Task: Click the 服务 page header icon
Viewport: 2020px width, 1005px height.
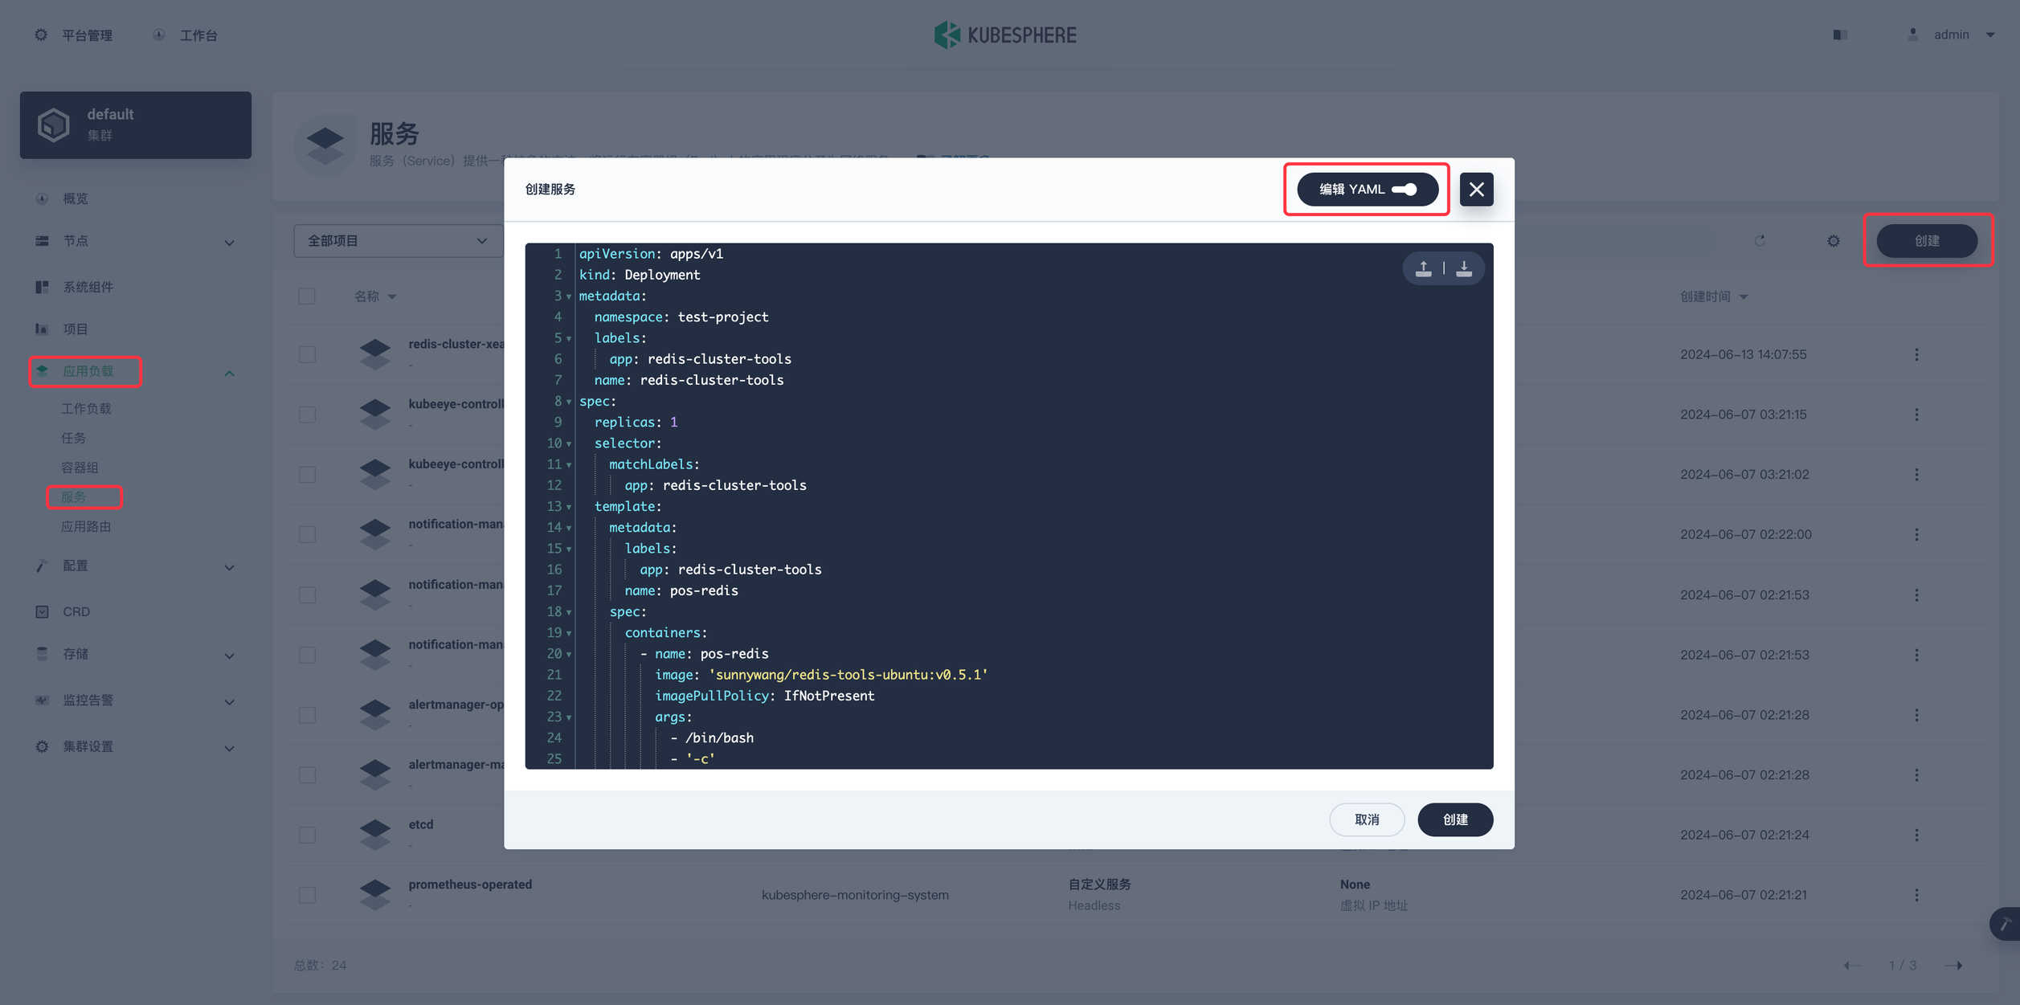Action: [x=325, y=145]
